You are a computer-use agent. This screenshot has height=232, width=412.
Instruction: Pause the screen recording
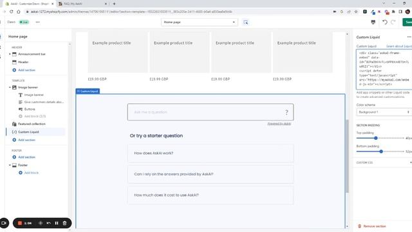coord(57,223)
